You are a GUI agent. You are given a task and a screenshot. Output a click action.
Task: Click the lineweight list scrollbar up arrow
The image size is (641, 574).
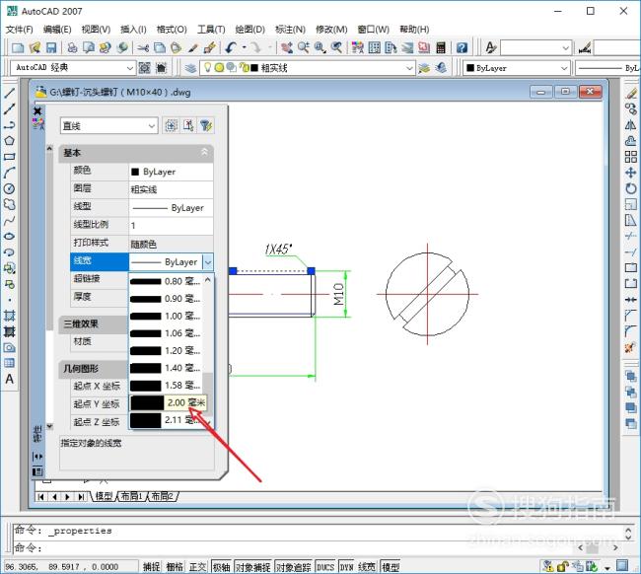pos(208,280)
